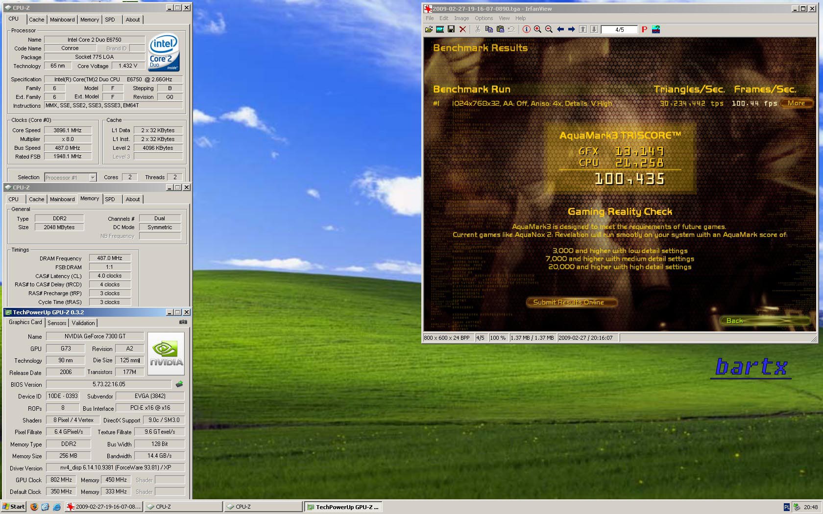Click the scissors Cut icon

[478, 29]
